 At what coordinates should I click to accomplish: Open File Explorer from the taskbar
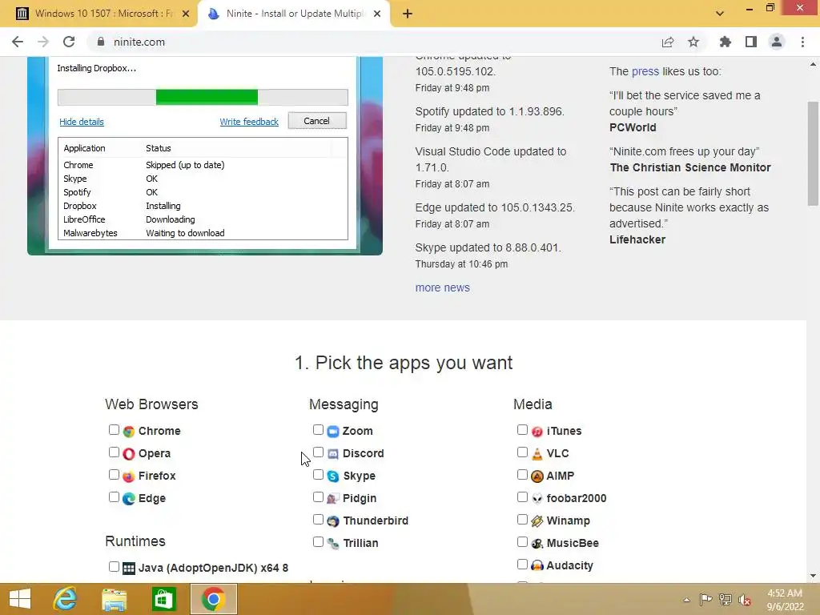coord(114,599)
